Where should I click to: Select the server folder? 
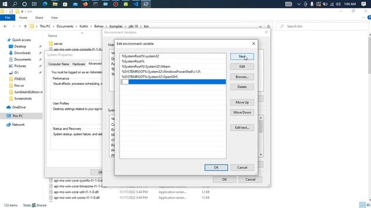[x=58, y=44]
